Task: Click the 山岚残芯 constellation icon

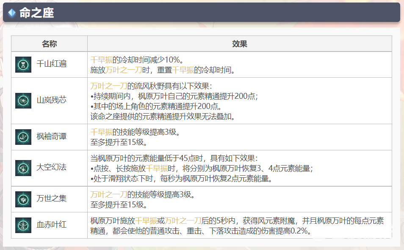Action: [23, 101]
